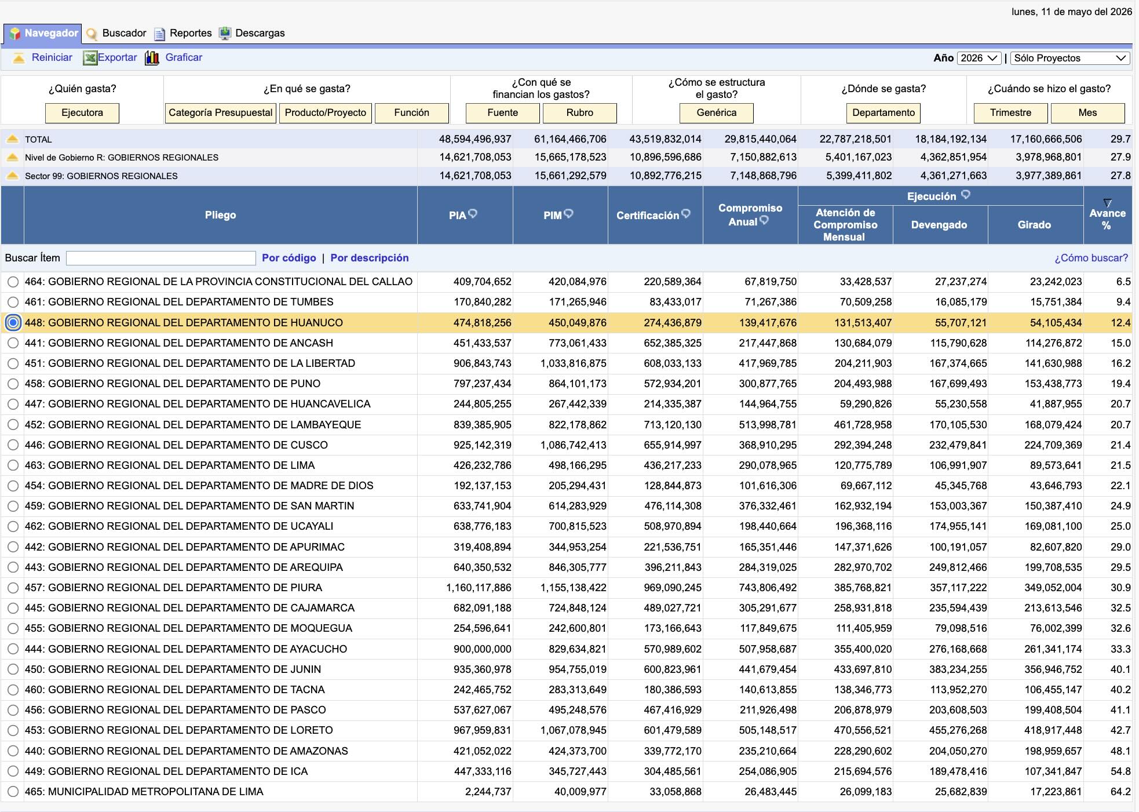Click the Pliego column header

[220, 215]
